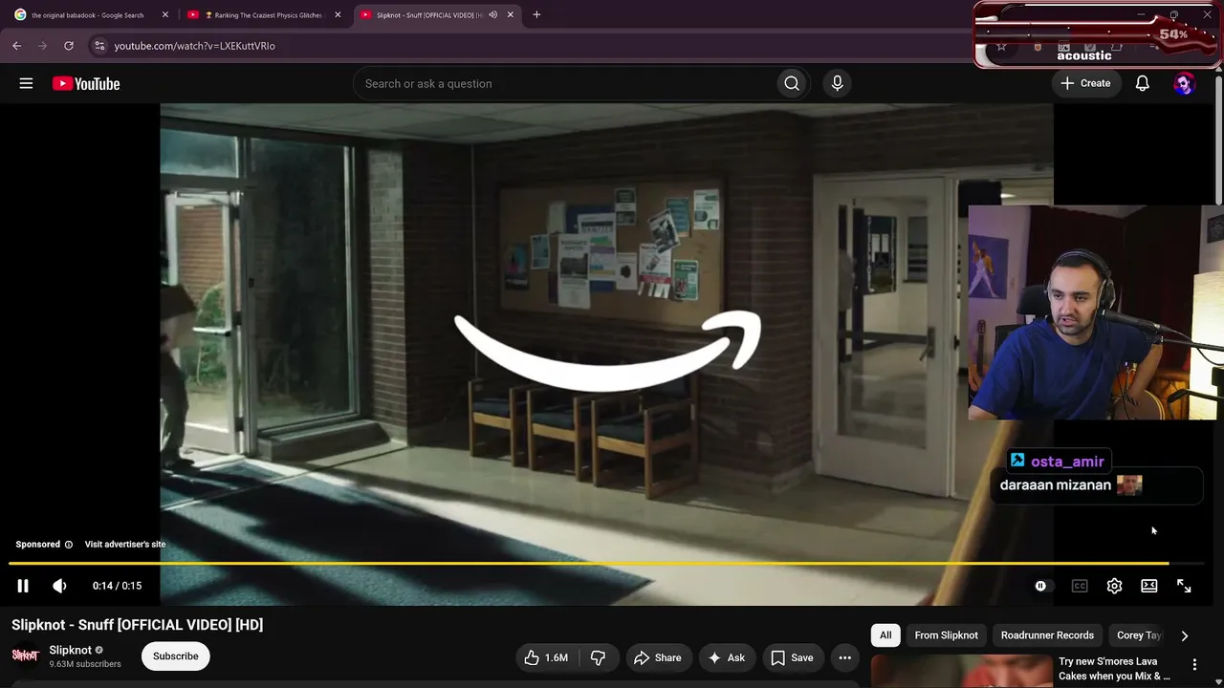The width and height of the screenshot is (1224, 688).
Task: Select the All filter chip
Action: point(885,635)
